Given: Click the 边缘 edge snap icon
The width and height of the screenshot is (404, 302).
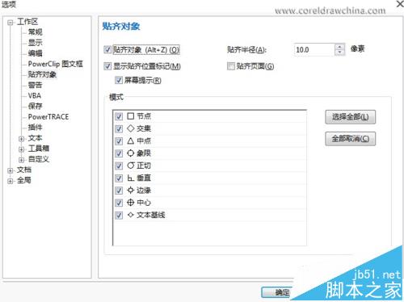Looking at the screenshot, I should [131, 191].
